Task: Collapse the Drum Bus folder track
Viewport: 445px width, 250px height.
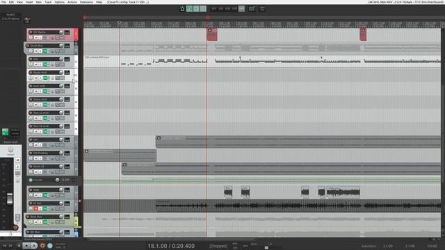Action: pos(76,44)
